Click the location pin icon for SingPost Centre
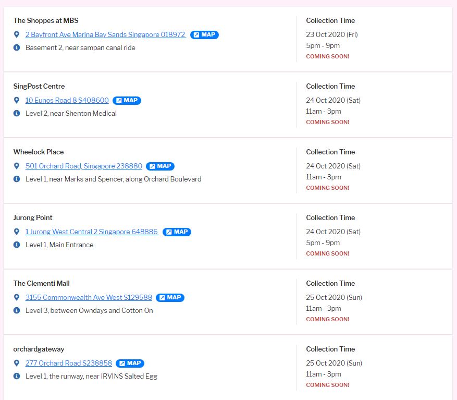 [17, 100]
